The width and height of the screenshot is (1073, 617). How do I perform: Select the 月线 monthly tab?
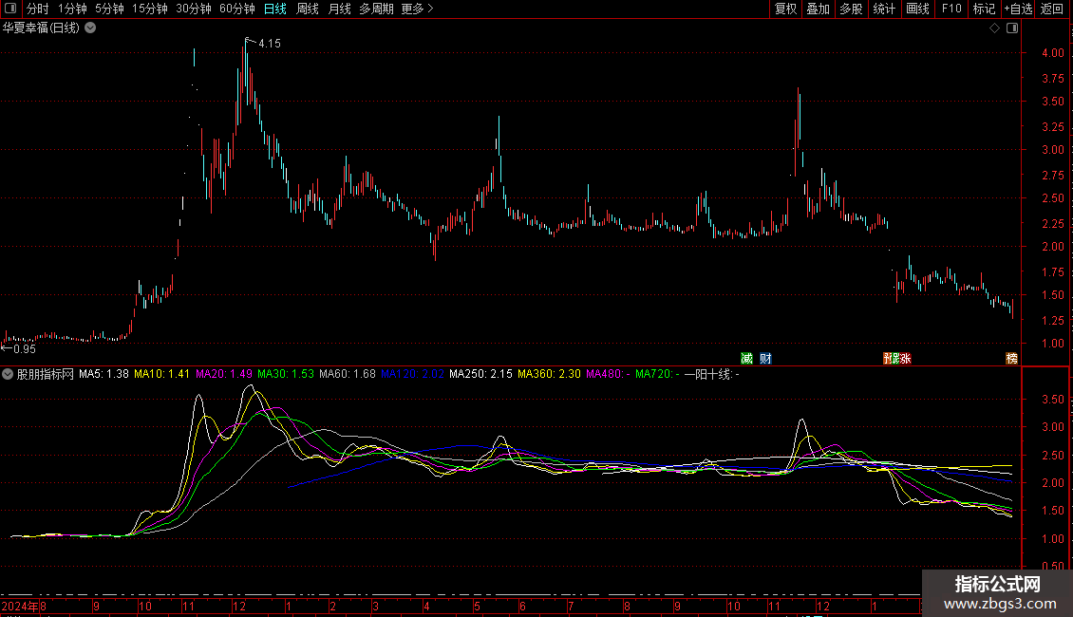[339, 9]
